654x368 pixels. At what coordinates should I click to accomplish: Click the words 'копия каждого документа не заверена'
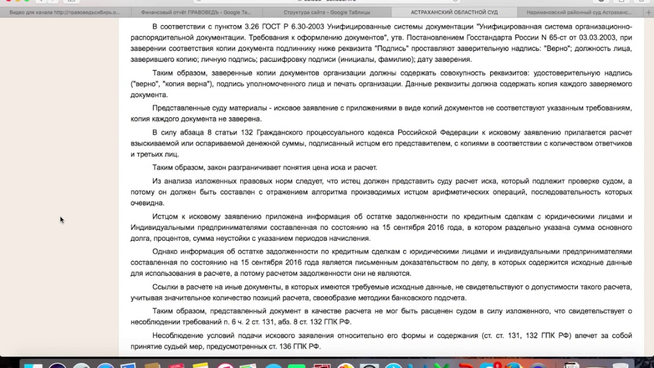[196, 119]
